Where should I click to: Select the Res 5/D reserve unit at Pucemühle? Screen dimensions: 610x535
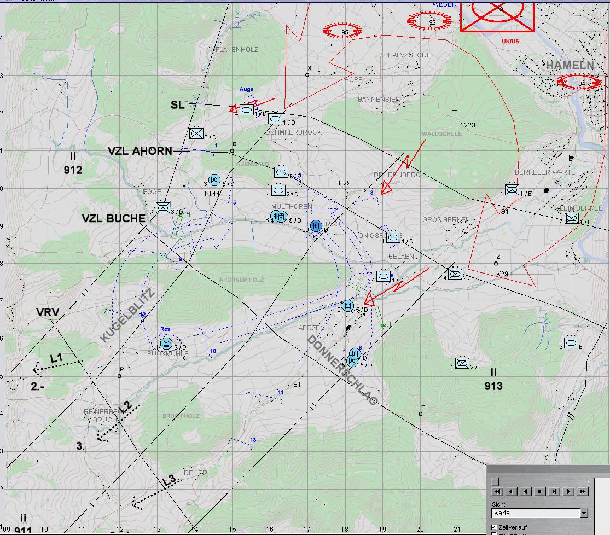click(x=166, y=343)
